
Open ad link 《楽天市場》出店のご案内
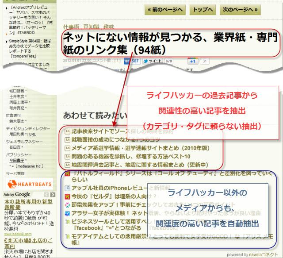28,243
